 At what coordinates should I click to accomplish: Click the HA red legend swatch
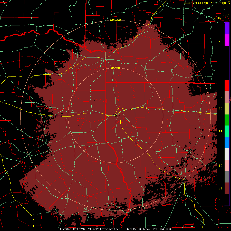227,86
